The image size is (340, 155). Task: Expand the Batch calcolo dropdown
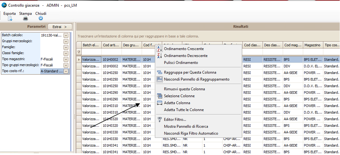[66, 35]
